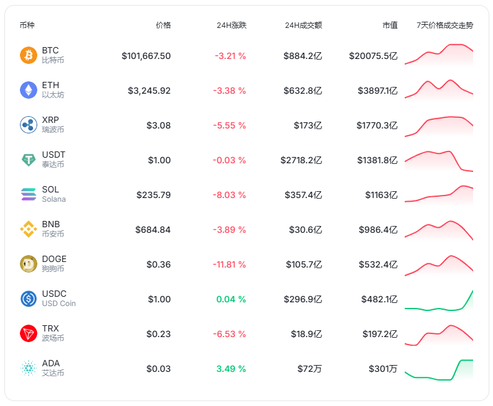Click the Cardano ADA icon

(29, 368)
